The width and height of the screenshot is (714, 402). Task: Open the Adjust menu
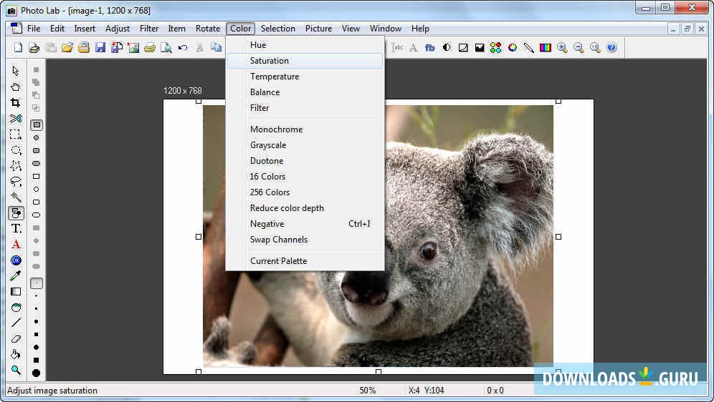tap(118, 29)
